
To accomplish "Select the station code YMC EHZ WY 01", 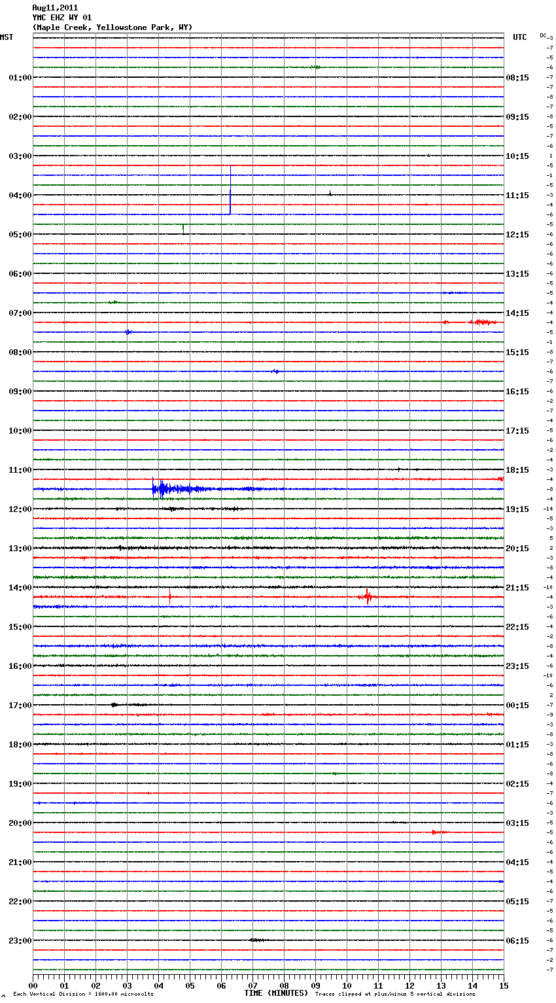I will tap(62, 18).
